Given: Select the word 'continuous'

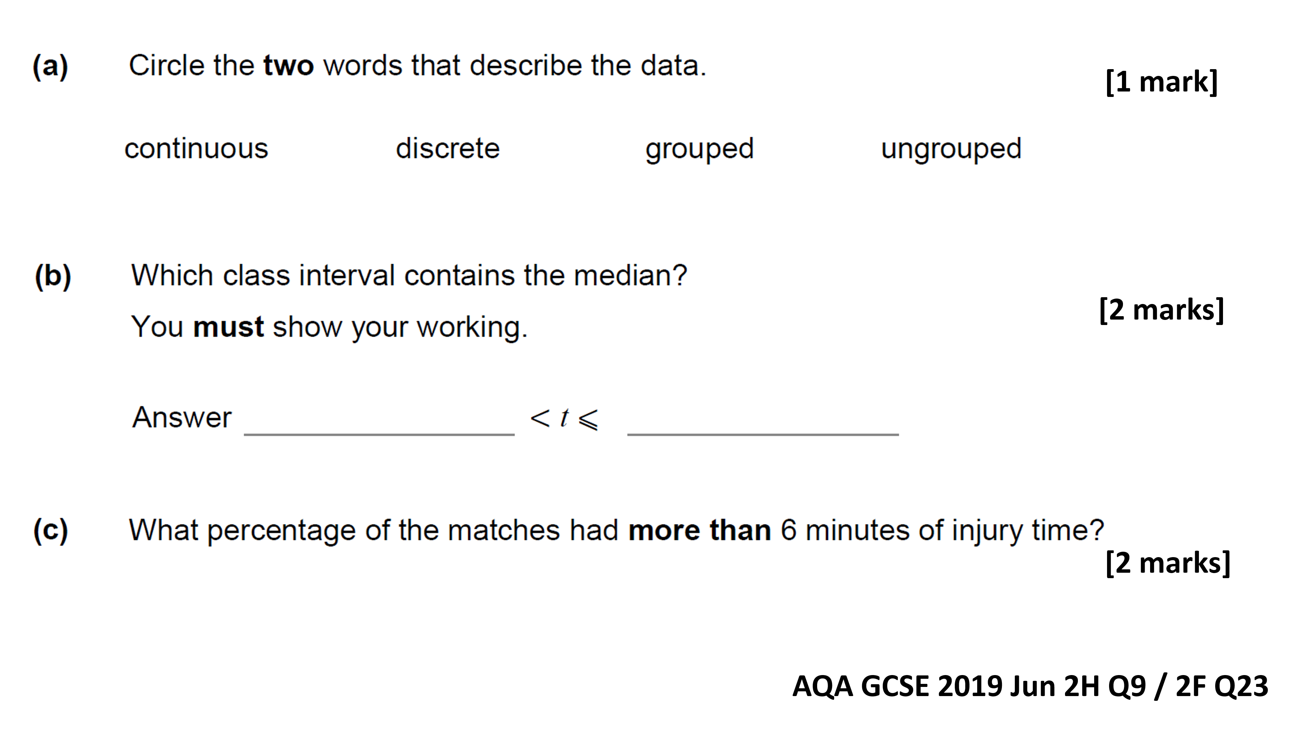Looking at the screenshot, I should 196,148.
